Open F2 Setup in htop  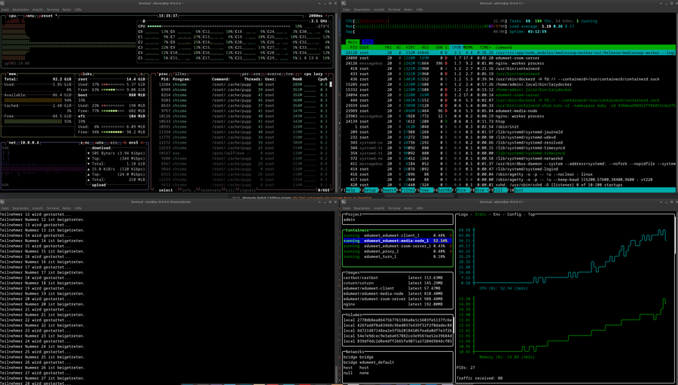(x=371, y=190)
